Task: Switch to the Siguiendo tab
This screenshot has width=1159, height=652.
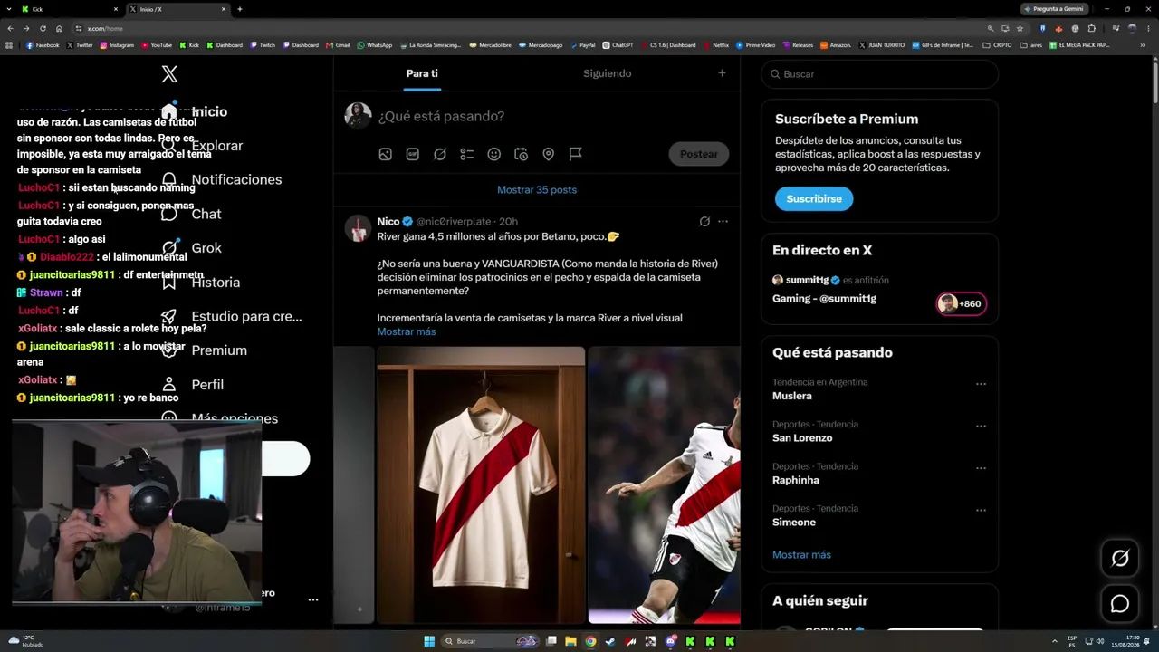Action: [607, 73]
